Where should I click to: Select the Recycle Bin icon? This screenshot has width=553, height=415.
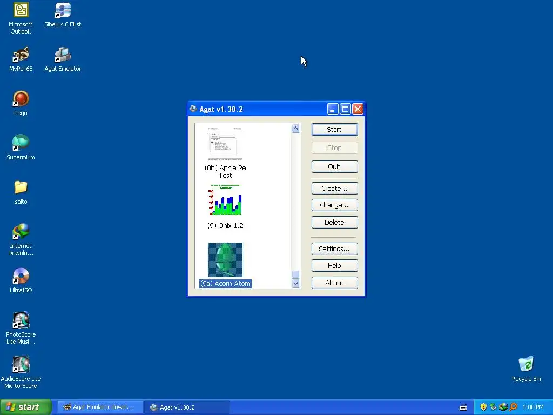[526, 369]
